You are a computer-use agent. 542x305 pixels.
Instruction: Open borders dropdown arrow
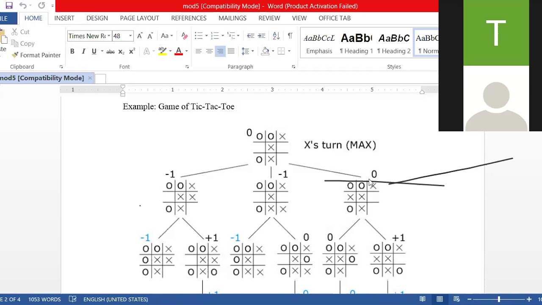click(x=289, y=51)
